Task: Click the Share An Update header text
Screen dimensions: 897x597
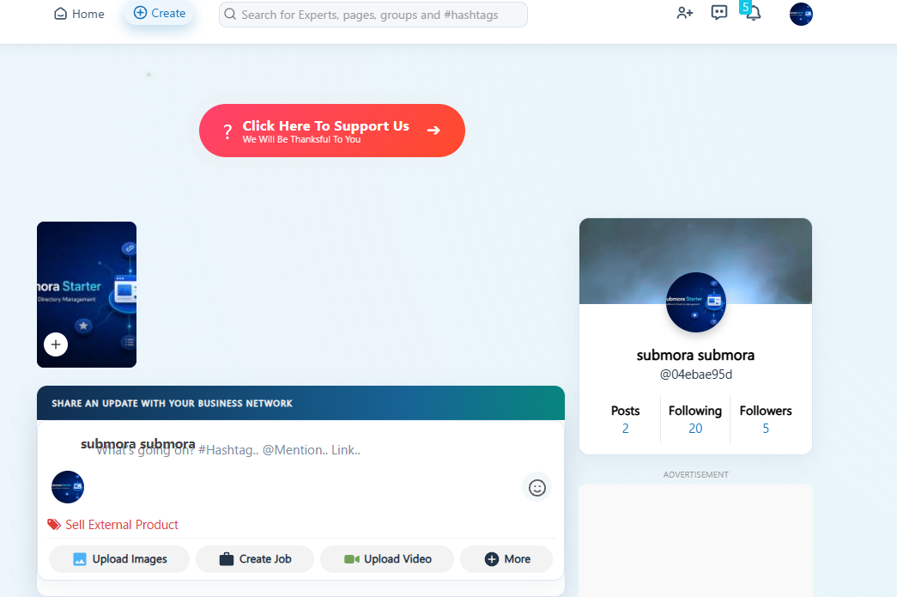Action: [x=173, y=404]
